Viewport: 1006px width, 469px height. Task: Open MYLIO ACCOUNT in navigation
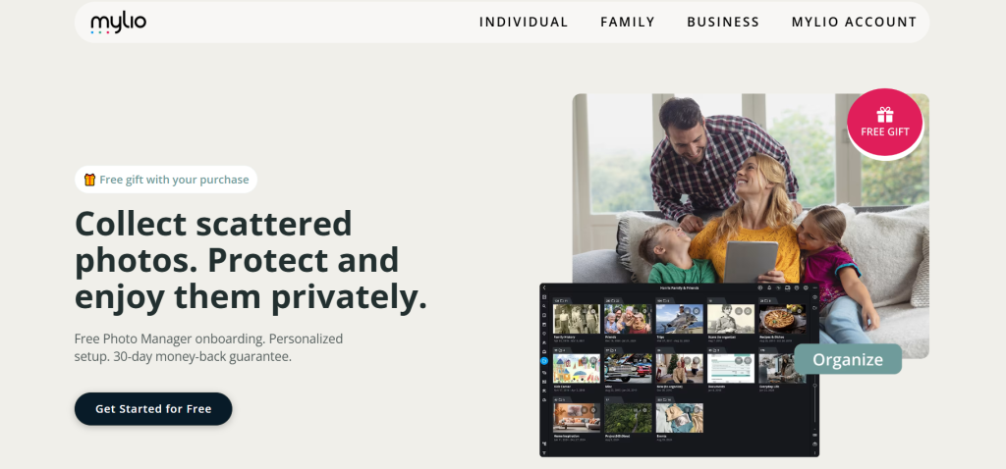point(854,22)
